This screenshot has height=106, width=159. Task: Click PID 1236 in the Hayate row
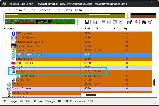87,42
